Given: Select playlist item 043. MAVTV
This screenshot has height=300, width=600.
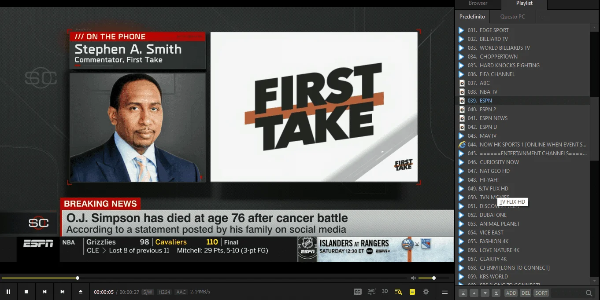Looking at the screenshot, I should pos(523,136).
